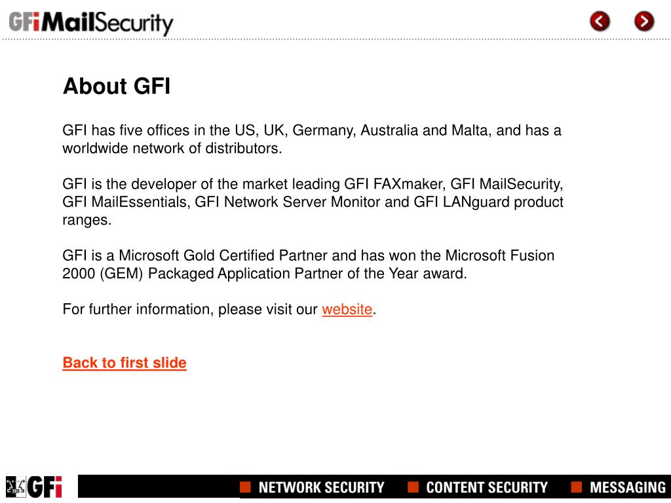The height and width of the screenshot is (503, 671).
Task: Select Network Security in the footer bar
Action: coord(321,487)
